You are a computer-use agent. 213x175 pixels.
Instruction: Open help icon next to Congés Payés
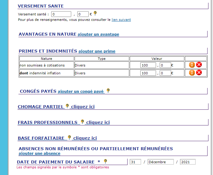coord(108,91)
